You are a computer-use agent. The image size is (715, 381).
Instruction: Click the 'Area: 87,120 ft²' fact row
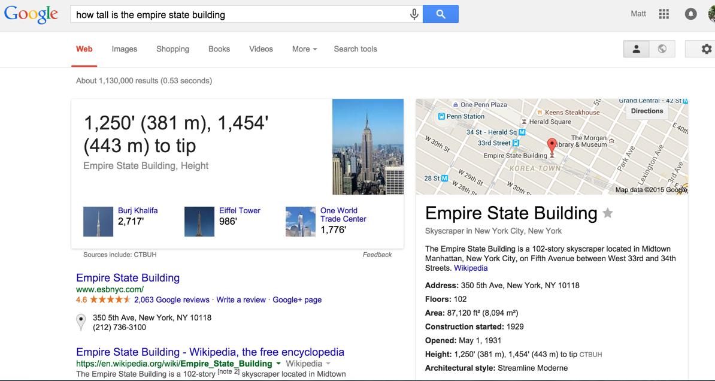[471, 313]
